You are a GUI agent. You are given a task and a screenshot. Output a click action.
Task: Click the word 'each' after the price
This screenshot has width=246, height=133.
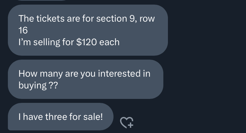coord(109,42)
